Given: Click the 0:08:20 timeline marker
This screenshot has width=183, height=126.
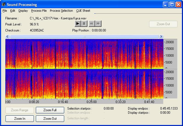Looking at the screenshot, I should pos(34,102).
